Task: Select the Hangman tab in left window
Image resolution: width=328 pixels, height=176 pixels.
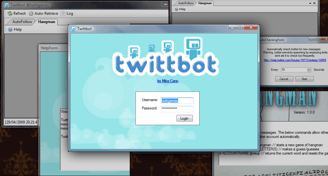Action: click(47, 22)
